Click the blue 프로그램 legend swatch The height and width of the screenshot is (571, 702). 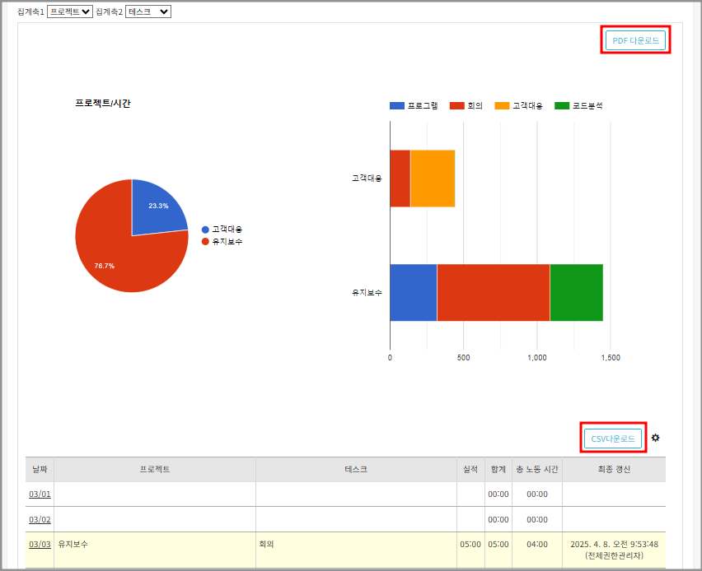pyautogui.click(x=397, y=106)
